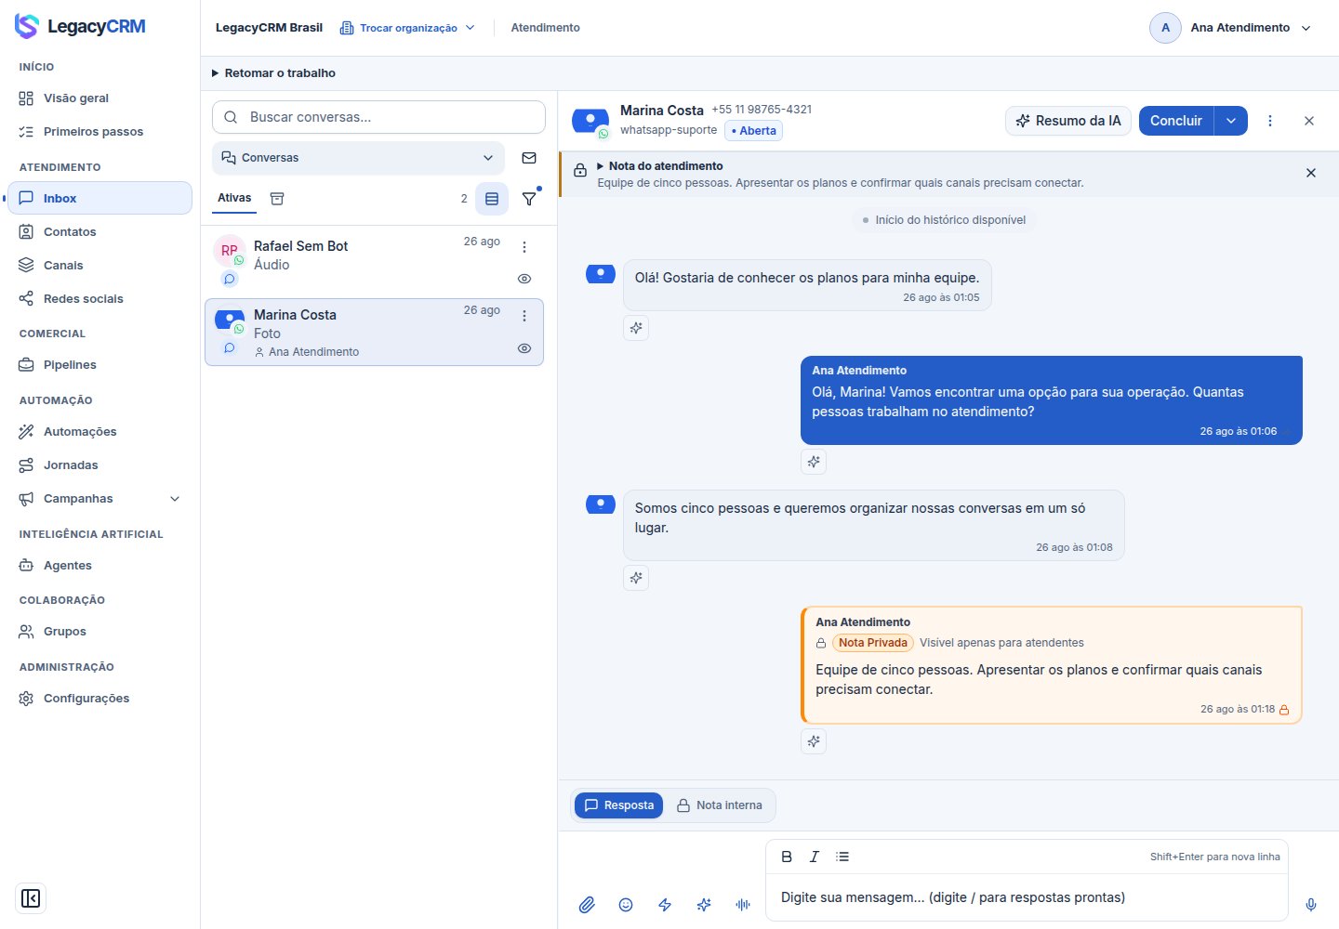Open the Concluir dropdown arrow

(x=1231, y=121)
